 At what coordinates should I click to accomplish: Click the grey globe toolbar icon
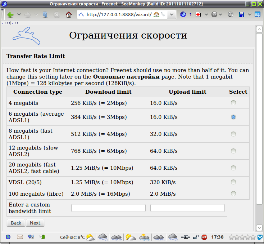(x=214, y=15)
